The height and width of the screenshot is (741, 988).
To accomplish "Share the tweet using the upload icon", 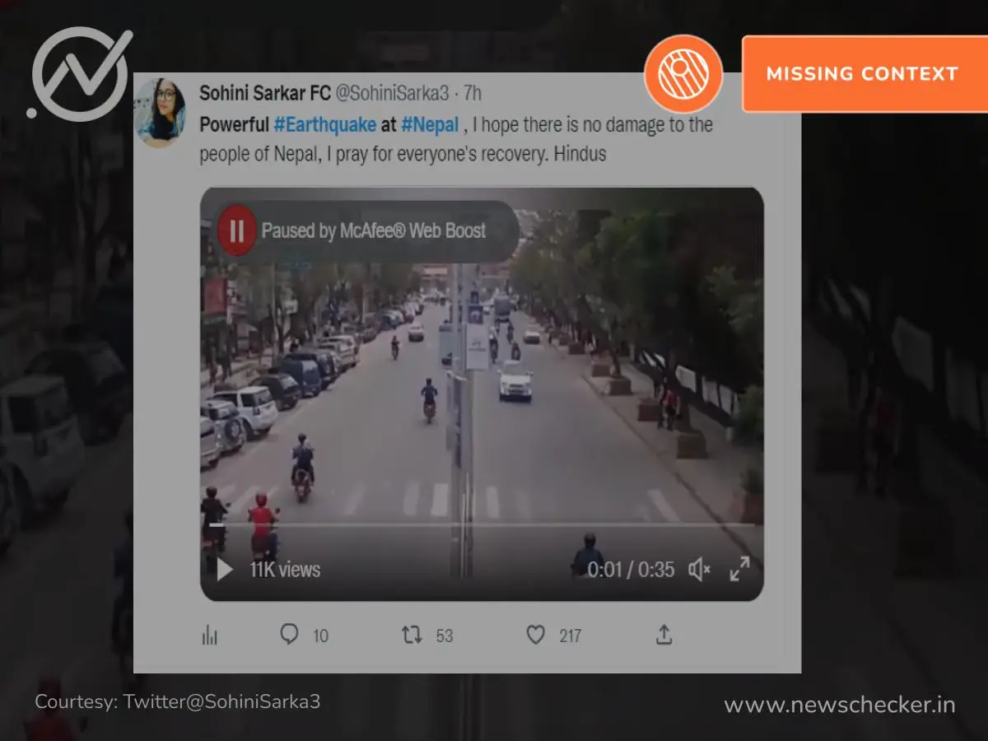I will 664,635.
